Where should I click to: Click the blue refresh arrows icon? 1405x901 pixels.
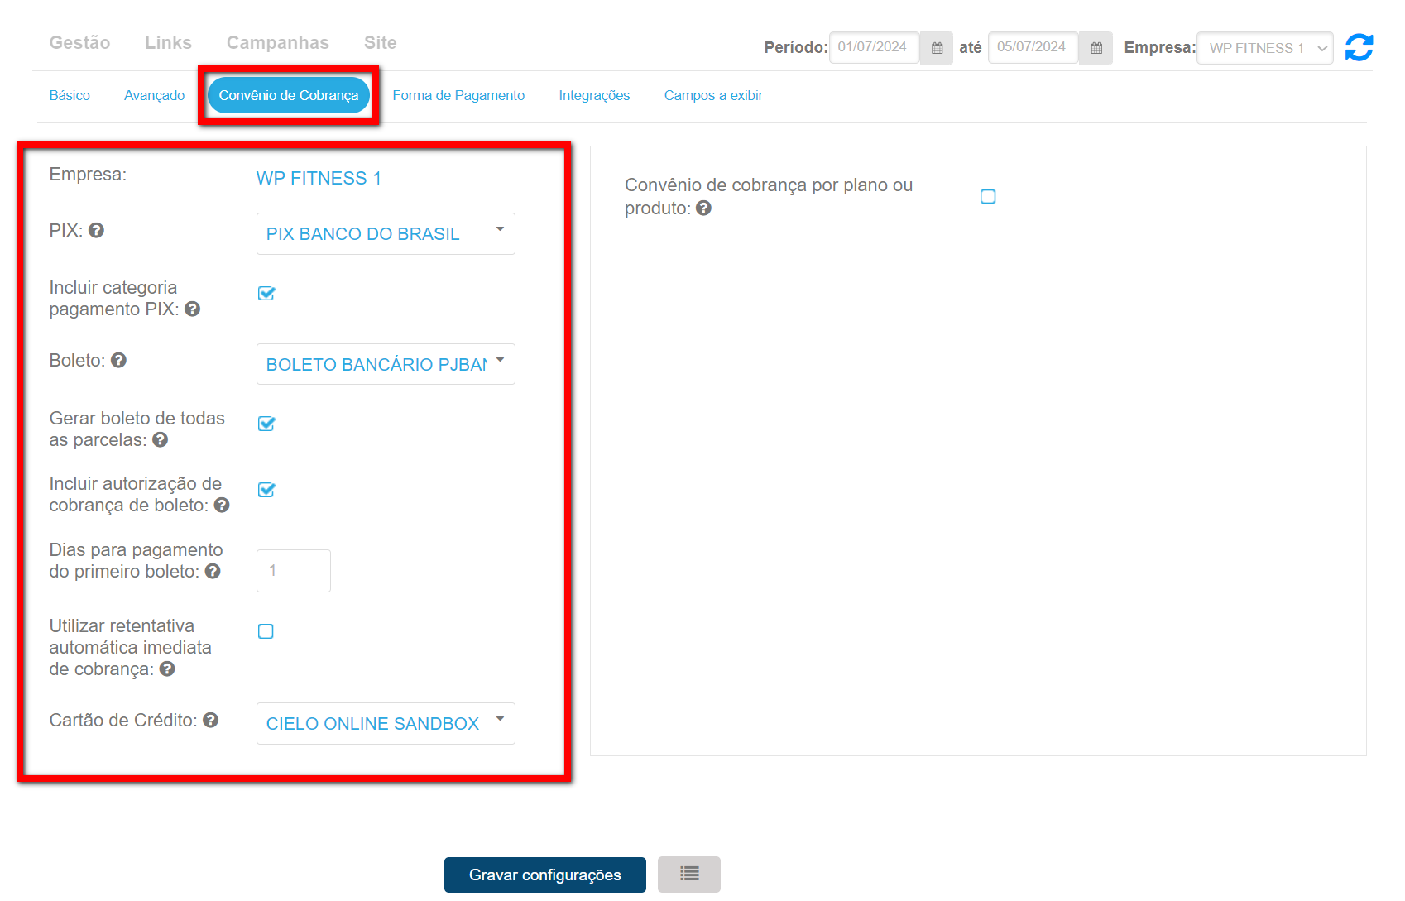coord(1359,47)
